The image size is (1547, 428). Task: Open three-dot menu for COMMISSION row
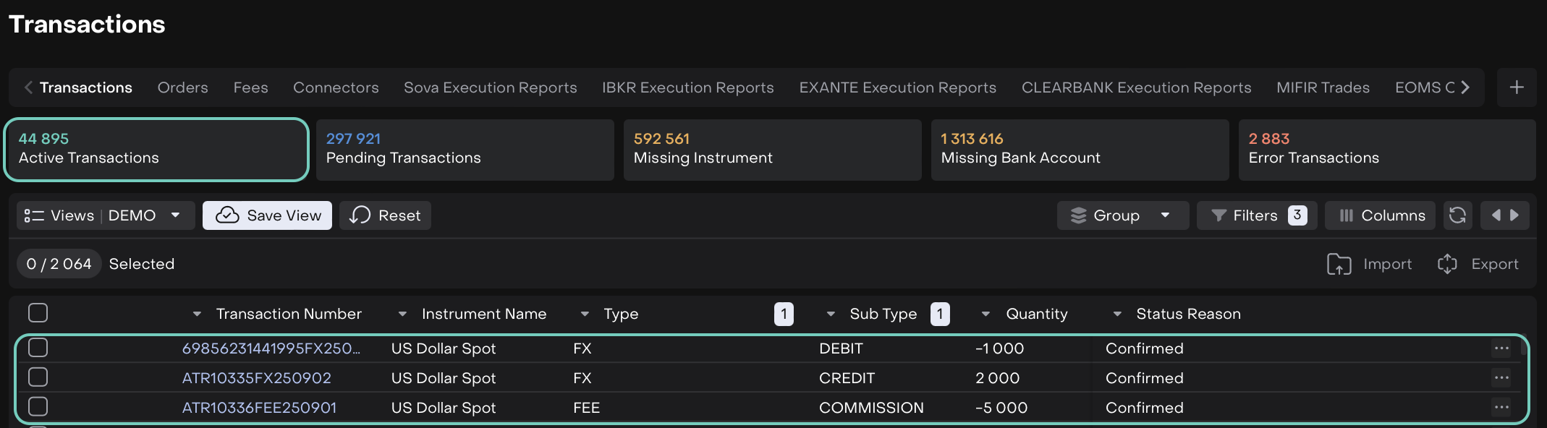click(1501, 408)
